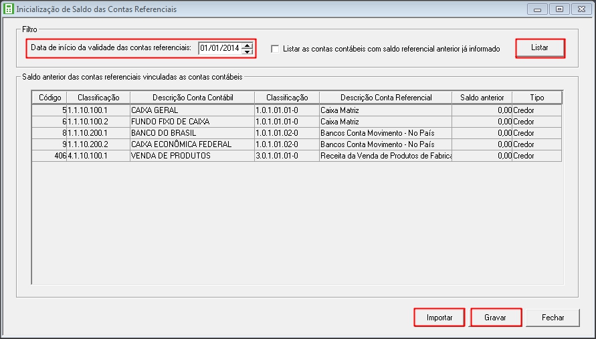This screenshot has height=339, width=596.
Task: Click referential classification 3.0.1.01.01-0
Action: click(x=287, y=156)
